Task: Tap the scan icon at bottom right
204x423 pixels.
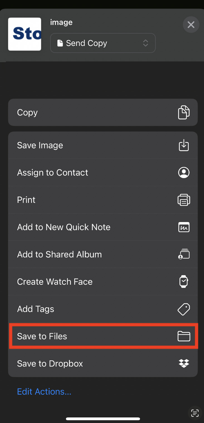Action: click(195, 413)
